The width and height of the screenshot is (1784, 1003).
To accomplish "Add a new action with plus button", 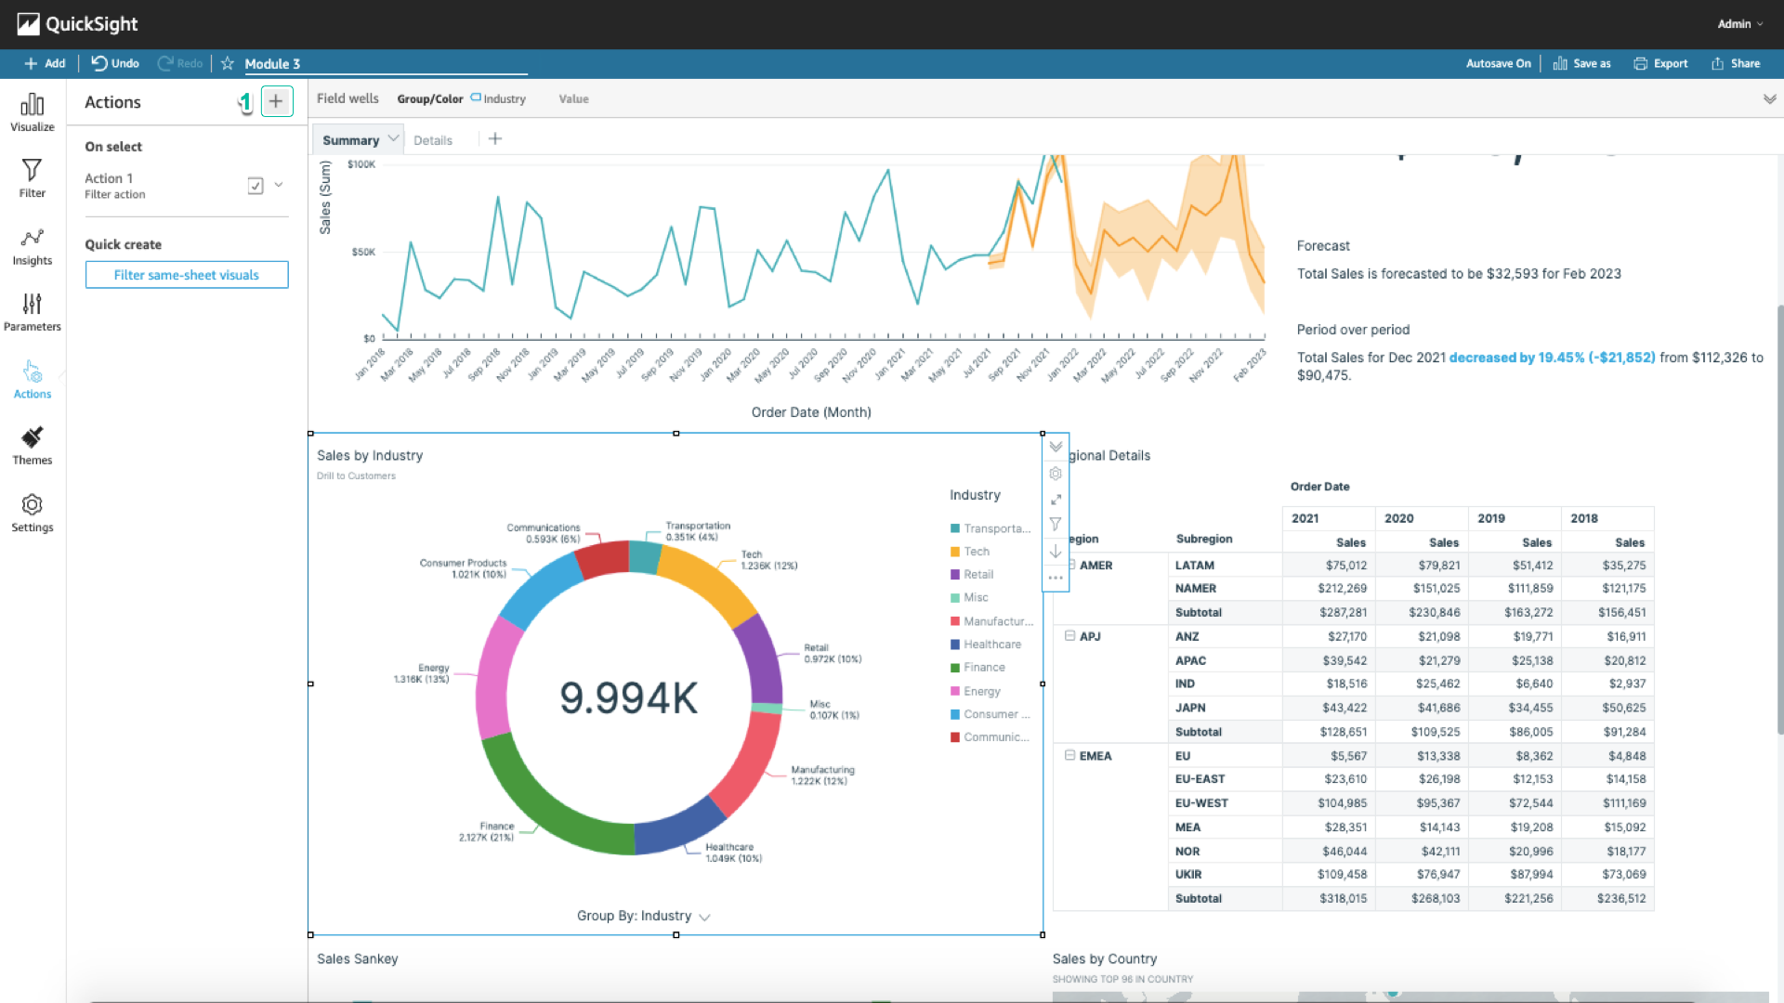I will [x=276, y=101].
